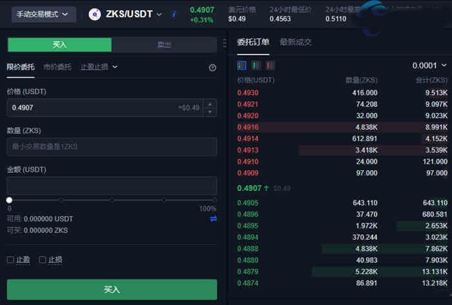Show combined buy and sell order book view
Image resolution: width=452 pixels, height=305 pixels.
point(241,66)
